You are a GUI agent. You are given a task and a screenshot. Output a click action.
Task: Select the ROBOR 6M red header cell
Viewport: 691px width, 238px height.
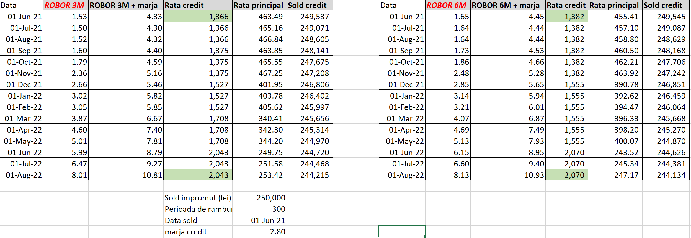[x=448, y=5]
